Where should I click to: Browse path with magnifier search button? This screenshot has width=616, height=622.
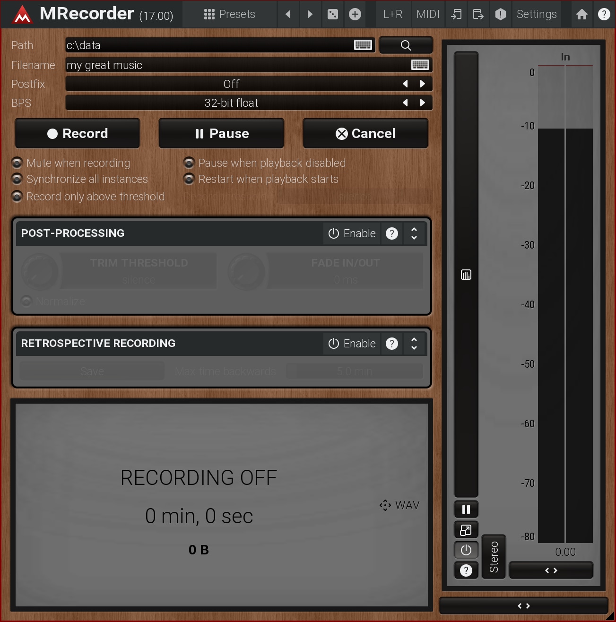tap(406, 45)
